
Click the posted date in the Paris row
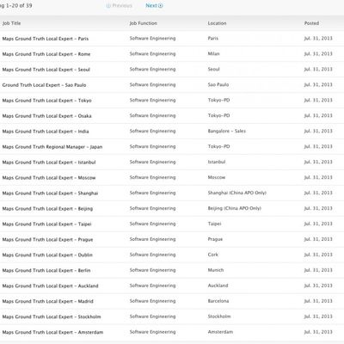point(318,39)
